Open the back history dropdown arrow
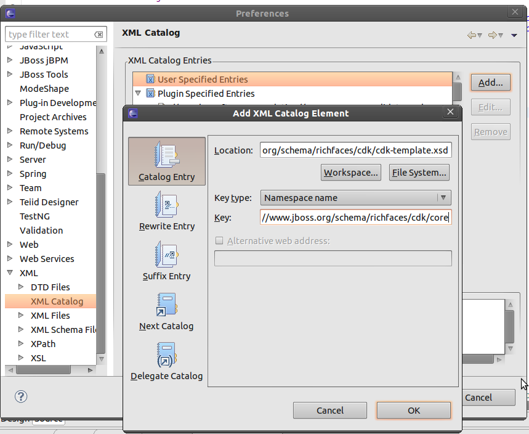Image resolution: width=529 pixels, height=434 pixels. pyautogui.click(x=480, y=35)
